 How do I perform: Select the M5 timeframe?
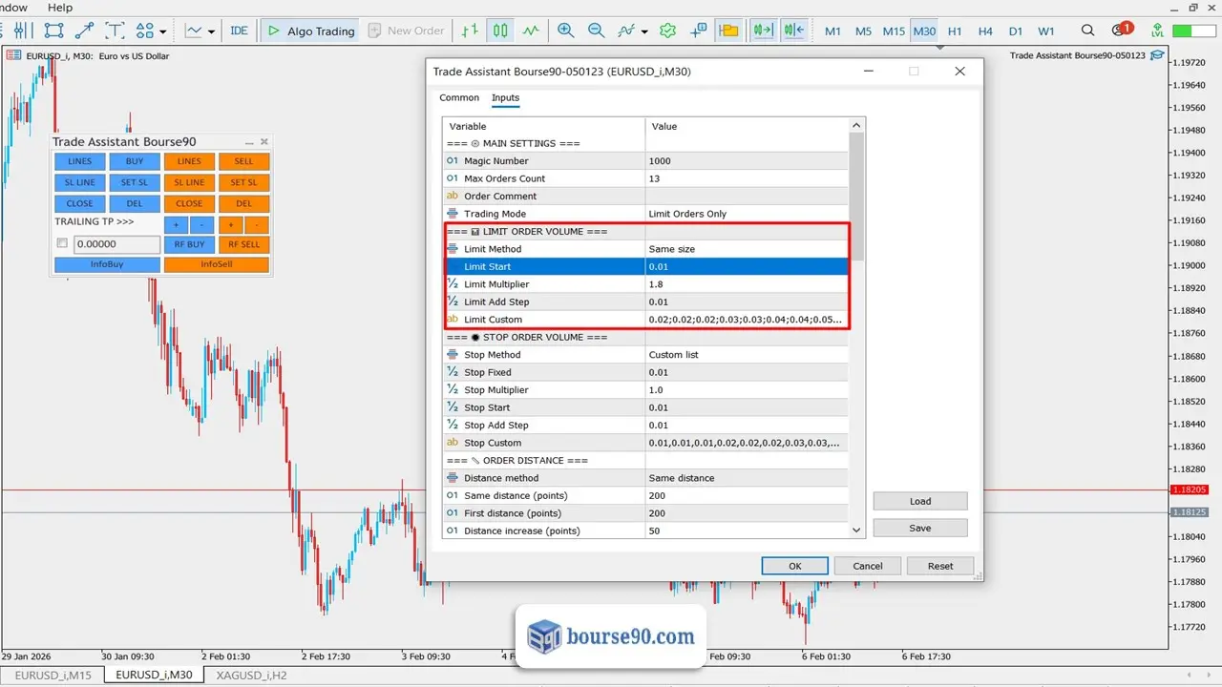(863, 31)
